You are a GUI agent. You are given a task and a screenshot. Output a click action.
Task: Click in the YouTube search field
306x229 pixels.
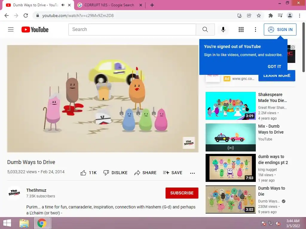click(x=132, y=30)
